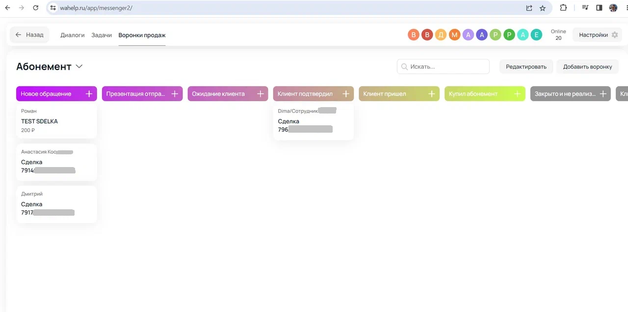The image size is (628, 312).
Task: Open the Задачи tab
Action: pyautogui.click(x=102, y=35)
